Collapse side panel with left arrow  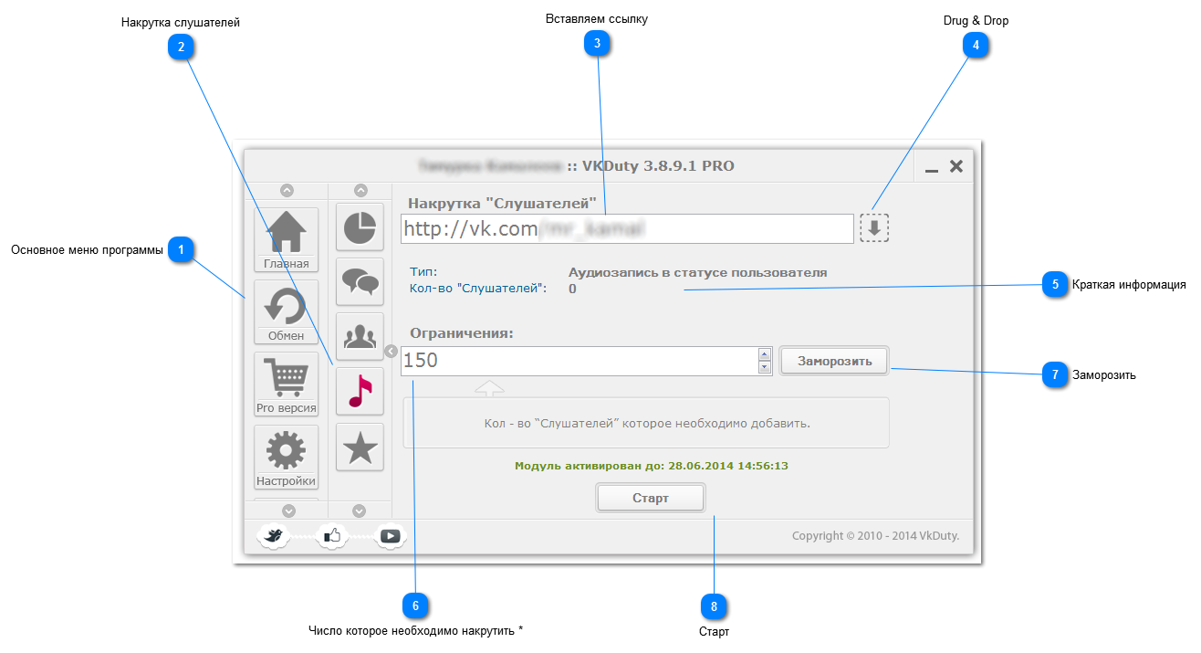click(x=392, y=351)
